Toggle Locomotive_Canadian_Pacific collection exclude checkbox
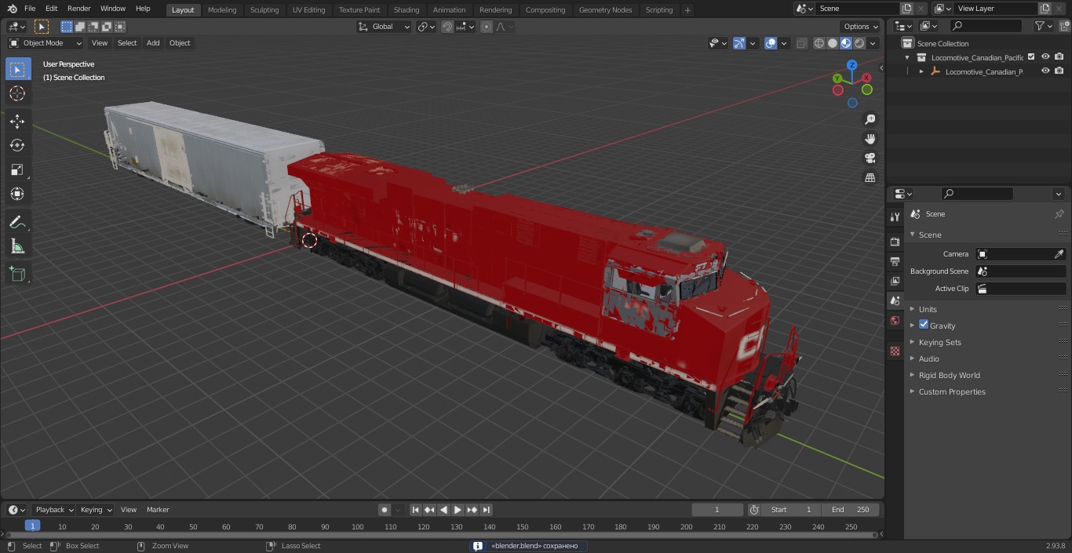This screenshot has width=1072, height=553. [x=1031, y=56]
